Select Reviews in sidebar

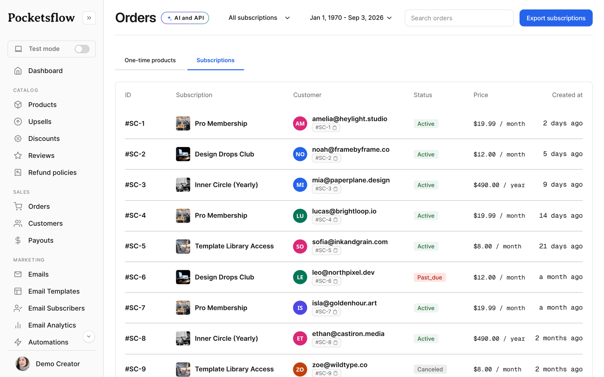click(x=41, y=156)
